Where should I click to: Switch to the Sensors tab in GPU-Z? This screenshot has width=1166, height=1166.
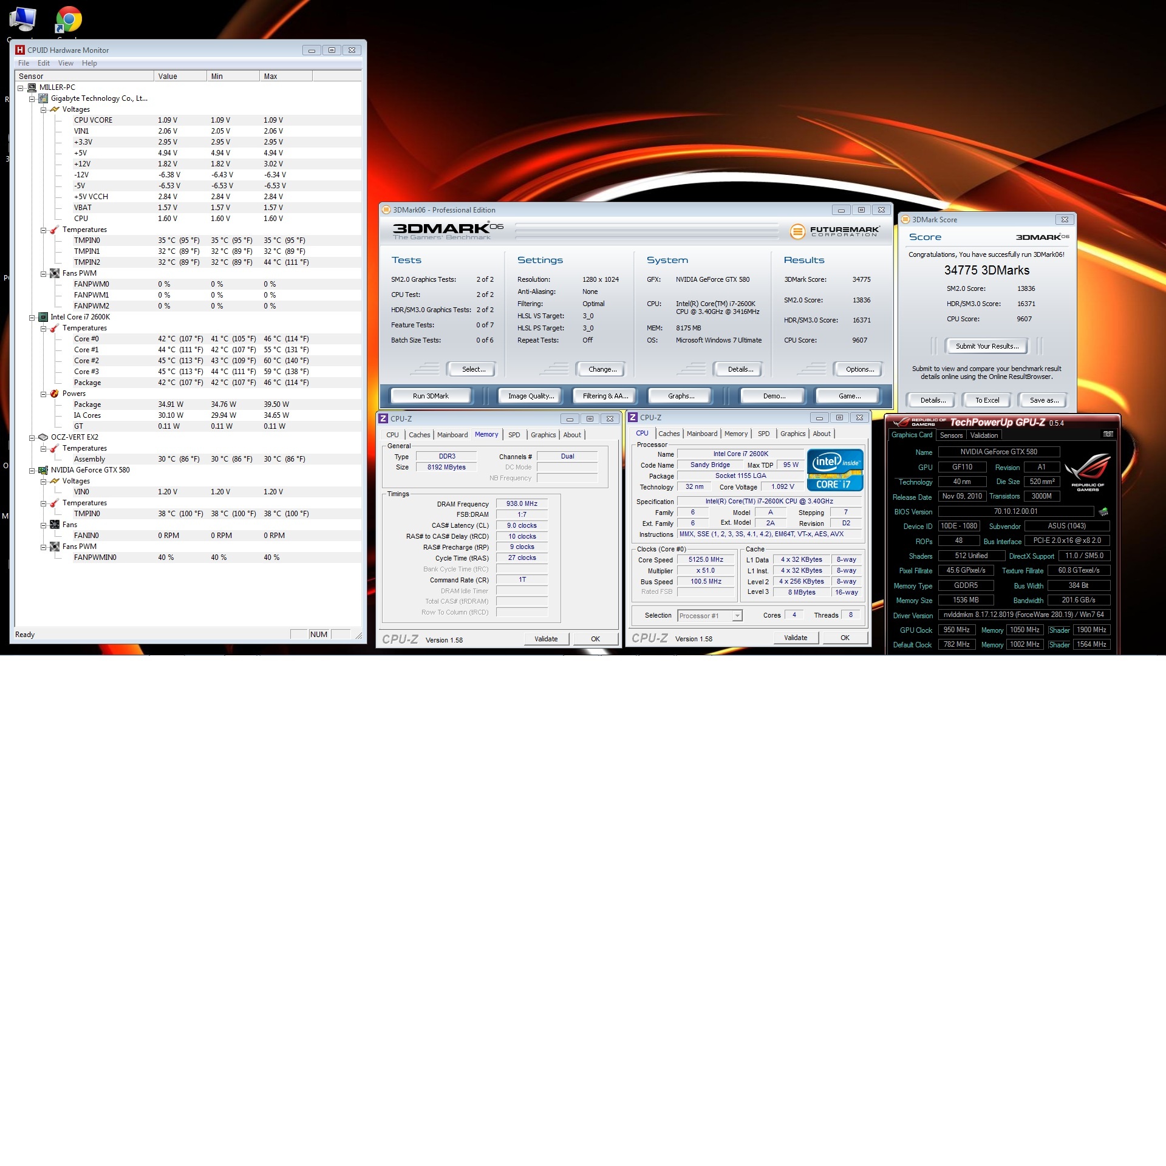(951, 435)
